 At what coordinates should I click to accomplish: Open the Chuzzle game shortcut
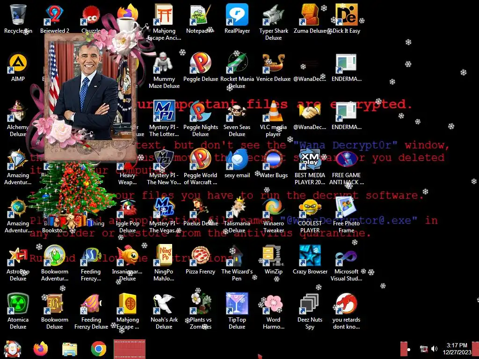(91, 19)
